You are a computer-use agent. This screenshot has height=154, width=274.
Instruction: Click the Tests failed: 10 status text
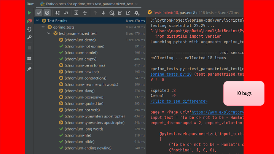tap(166, 13)
